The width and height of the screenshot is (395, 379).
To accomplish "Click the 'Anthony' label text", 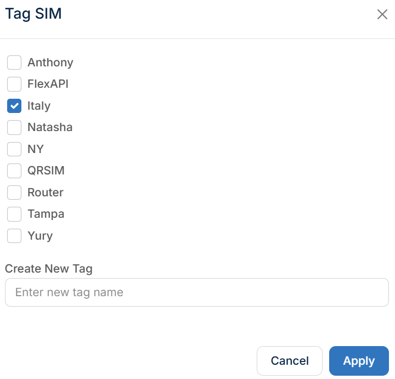I will pos(50,63).
